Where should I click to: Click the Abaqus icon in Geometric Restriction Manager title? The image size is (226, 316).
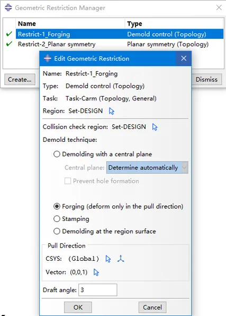[x=8, y=7]
